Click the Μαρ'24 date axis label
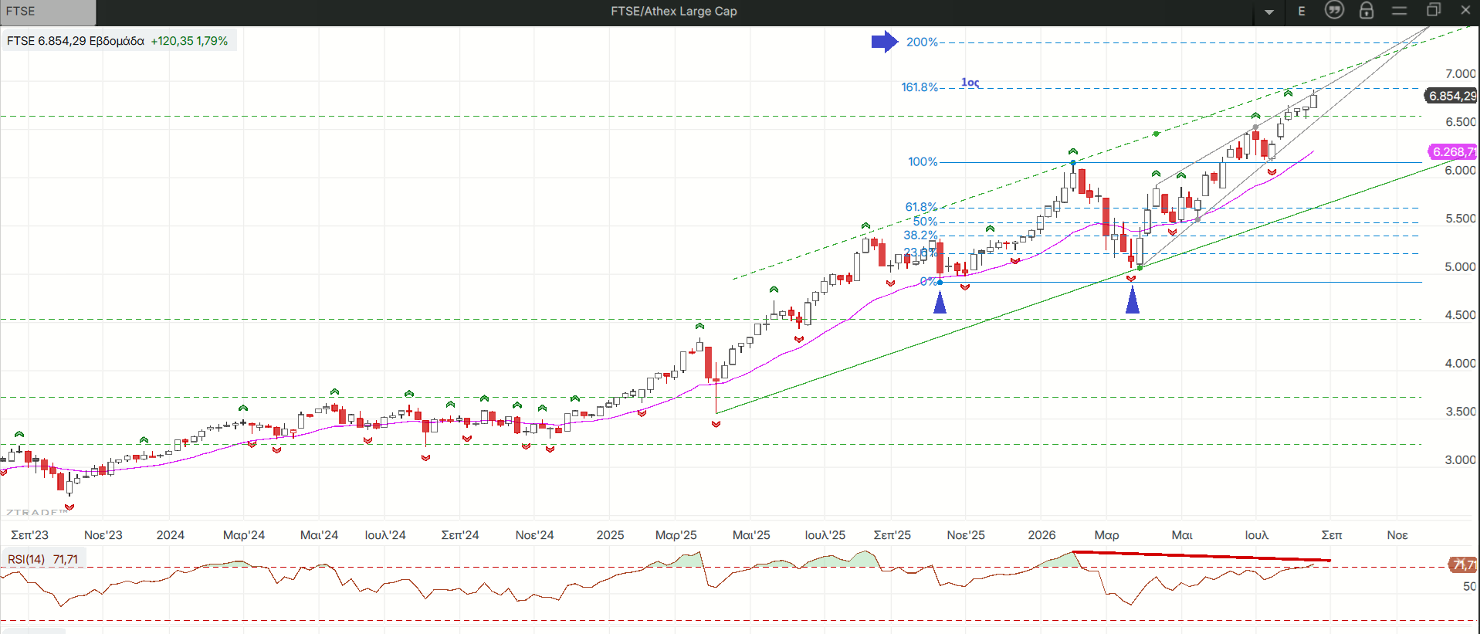 (244, 535)
